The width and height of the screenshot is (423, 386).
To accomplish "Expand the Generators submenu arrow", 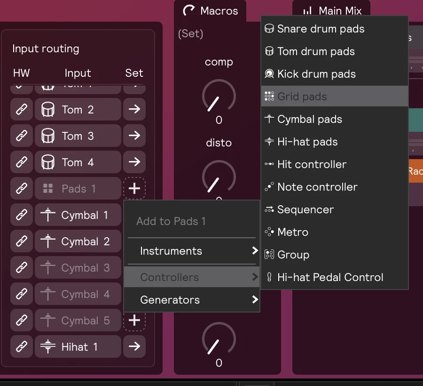I will pyautogui.click(x=255, y=299).
